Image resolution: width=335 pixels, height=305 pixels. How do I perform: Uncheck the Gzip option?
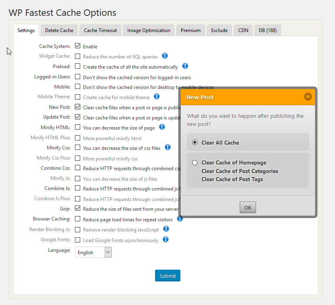point(78,209)
